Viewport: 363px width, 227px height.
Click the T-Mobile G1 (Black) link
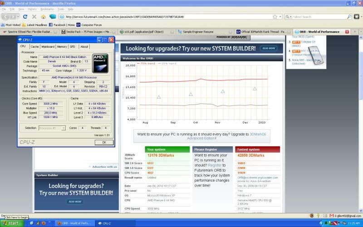tap(303, 44)
